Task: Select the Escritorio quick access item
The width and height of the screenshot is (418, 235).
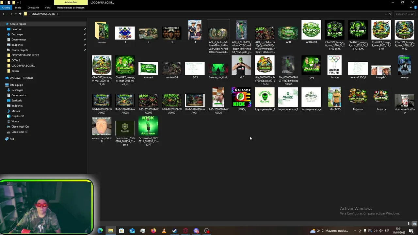Action: (17, 29)
